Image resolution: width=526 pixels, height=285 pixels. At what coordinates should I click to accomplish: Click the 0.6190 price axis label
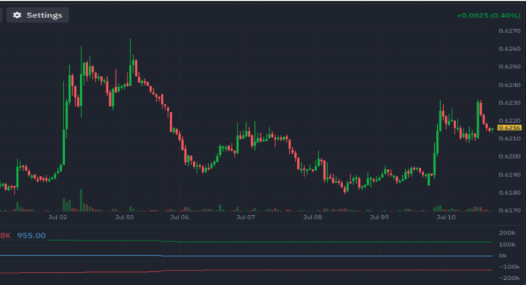[509, 174]
